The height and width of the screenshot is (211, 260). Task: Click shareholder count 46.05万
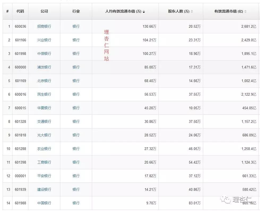coord(194,149)
